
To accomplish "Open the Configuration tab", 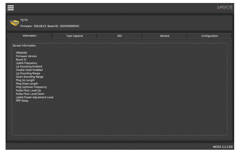I will click(210, 36).
